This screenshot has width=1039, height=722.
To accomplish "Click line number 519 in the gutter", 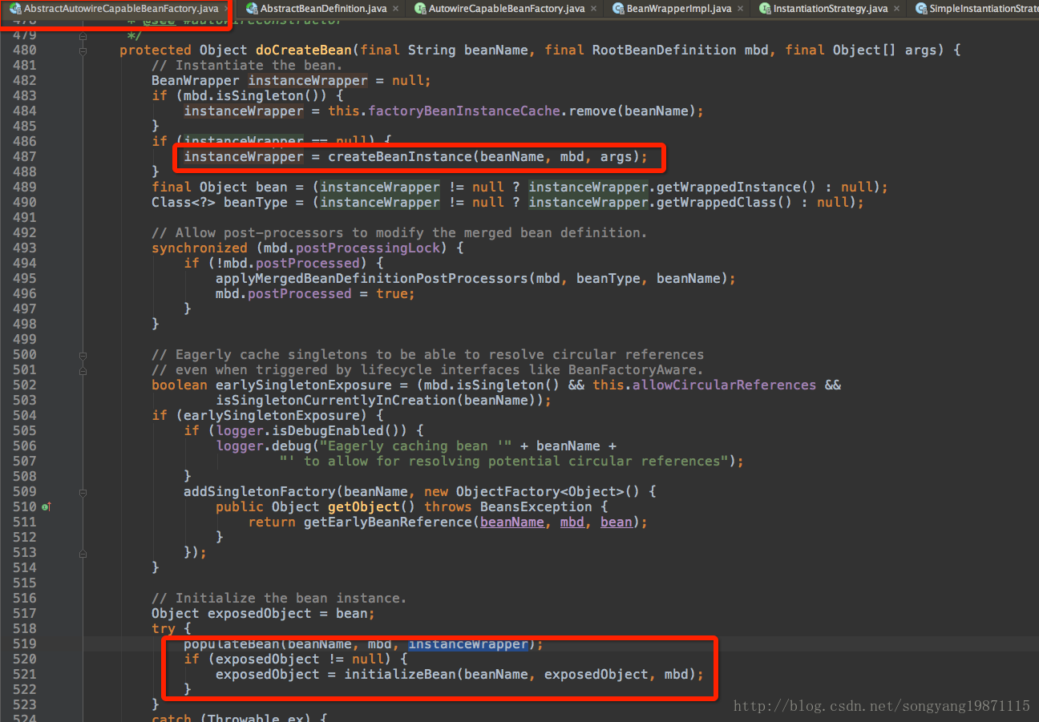I will tap(25, 643).
